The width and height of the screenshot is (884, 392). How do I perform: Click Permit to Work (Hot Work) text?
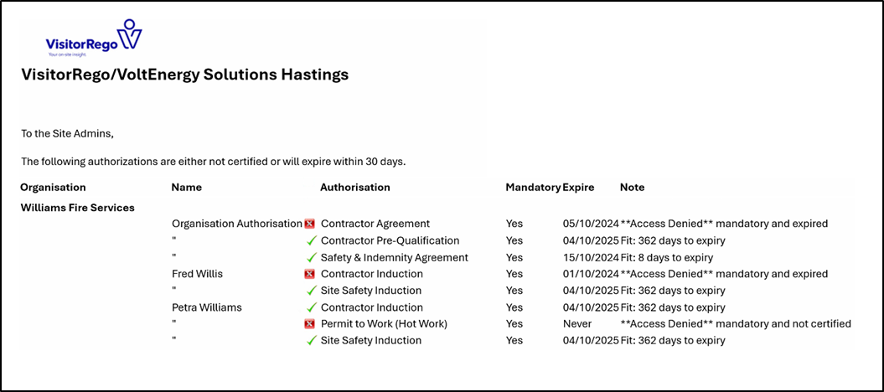point(383,324)
